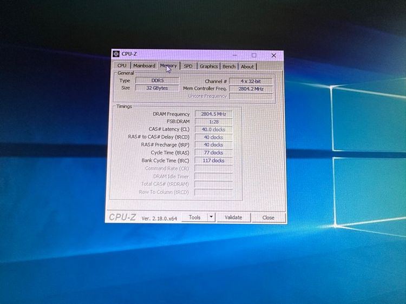Click the FSB:DRAM ratio 1:28
The width and height of the screenshot is (406, 304).
click(214, 122)
